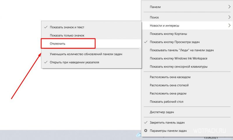Choose Отключить in the submenu
Image resolution: width=233 pixels, height=140 pixels.
[91, 44]
